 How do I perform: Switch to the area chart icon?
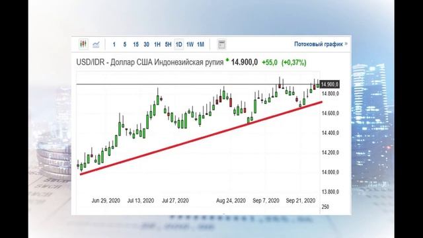[96, 44]
